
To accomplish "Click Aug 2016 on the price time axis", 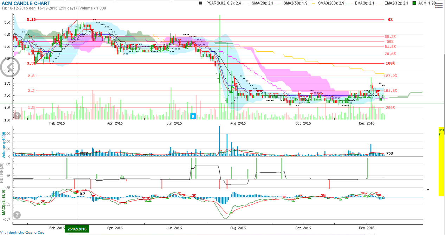I will pos(238,123).
